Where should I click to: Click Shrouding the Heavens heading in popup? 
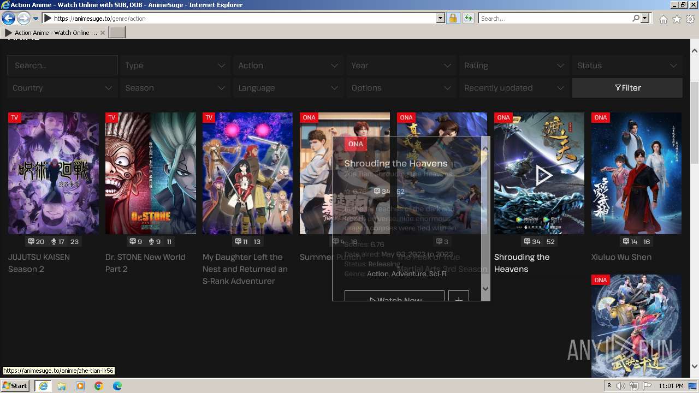click(x=396, y=163)
